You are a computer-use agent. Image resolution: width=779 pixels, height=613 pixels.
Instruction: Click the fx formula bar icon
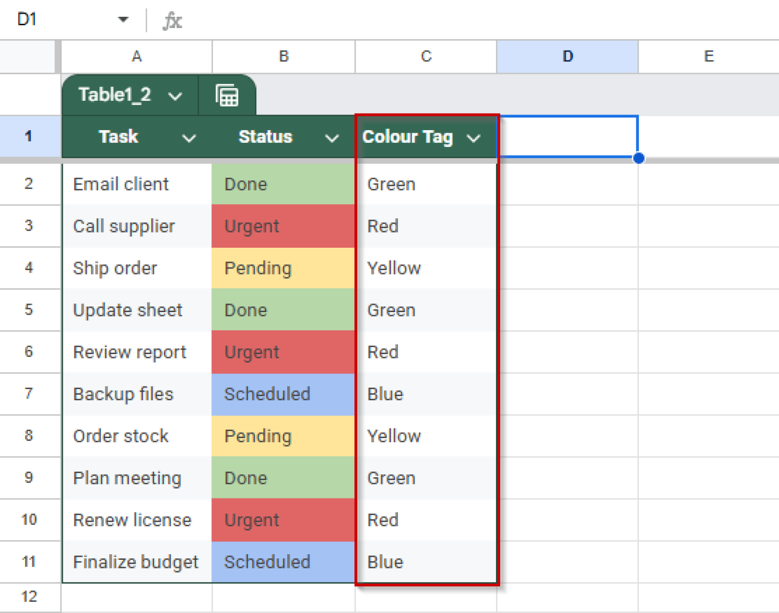172,20
